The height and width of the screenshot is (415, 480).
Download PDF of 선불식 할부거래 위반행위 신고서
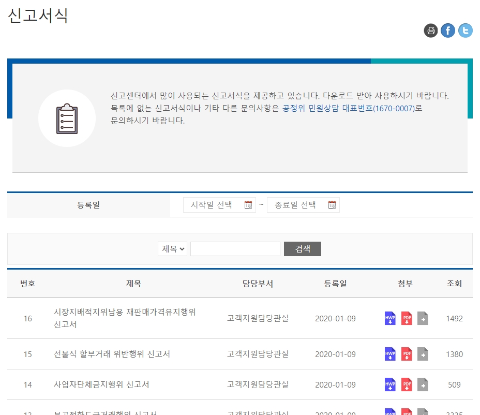[x=407, y=354]
